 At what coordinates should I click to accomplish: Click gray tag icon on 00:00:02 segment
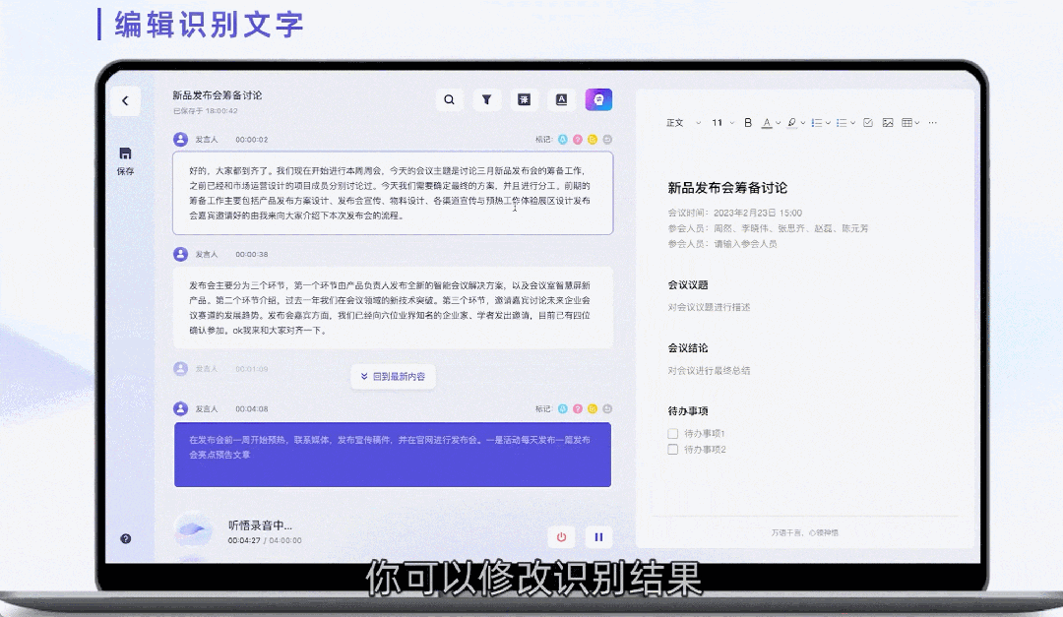tap(607, 140)
